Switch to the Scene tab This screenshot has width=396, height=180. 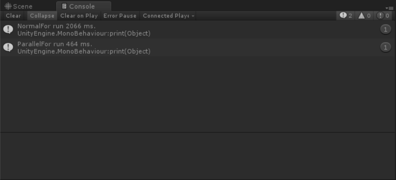point(19,6)
